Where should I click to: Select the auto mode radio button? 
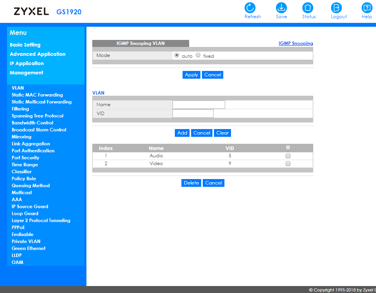point(177,55)
